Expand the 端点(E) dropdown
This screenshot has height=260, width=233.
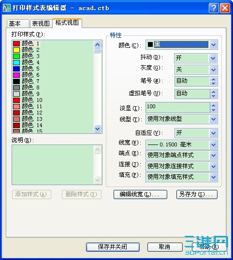click(x=214, y=155)
